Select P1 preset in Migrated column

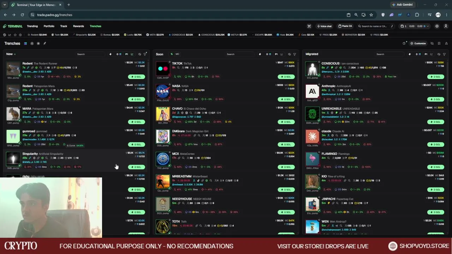tap(426, 54)
